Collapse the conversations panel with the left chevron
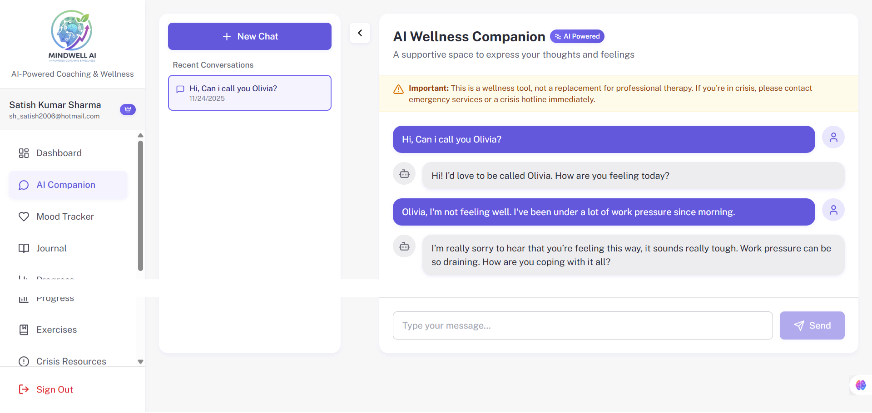The height and width of the screenshot is (413, 872). [x=360, y=33]
